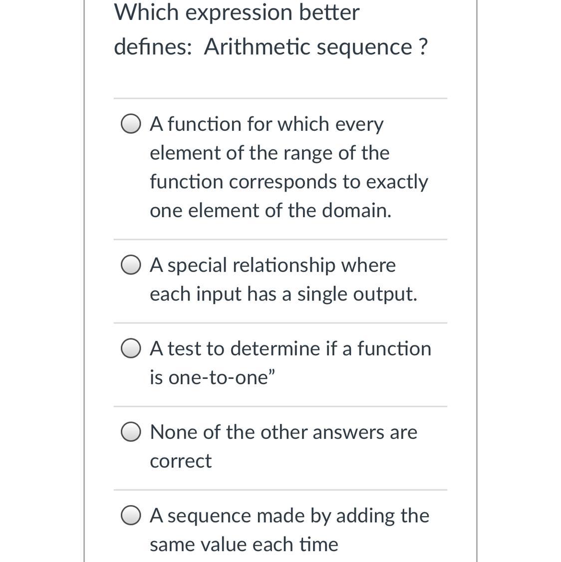Select the 'A sequence made by adding' radio button

coord(131,516)
